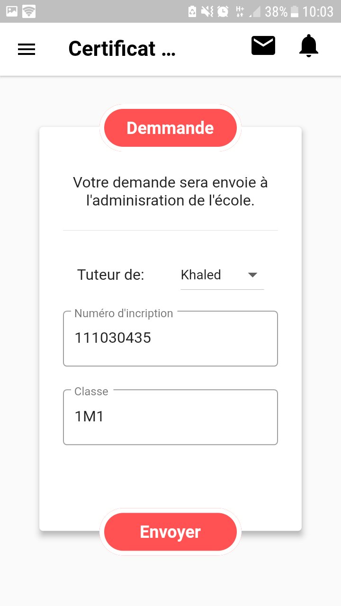This screenshot has width=341, height=606.
Task: Focus the Numéro d'incription field
Action: [x=170, y=339]
